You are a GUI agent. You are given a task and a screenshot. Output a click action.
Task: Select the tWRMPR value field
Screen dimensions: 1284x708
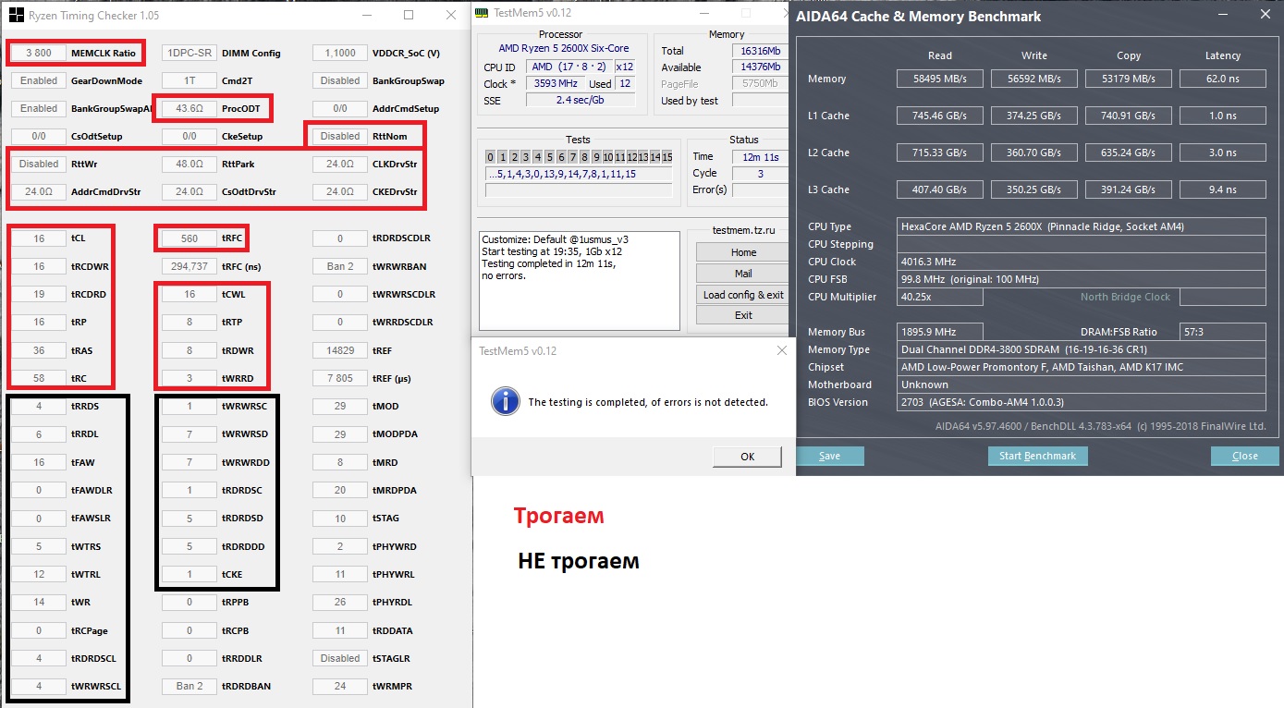[340, 686]
